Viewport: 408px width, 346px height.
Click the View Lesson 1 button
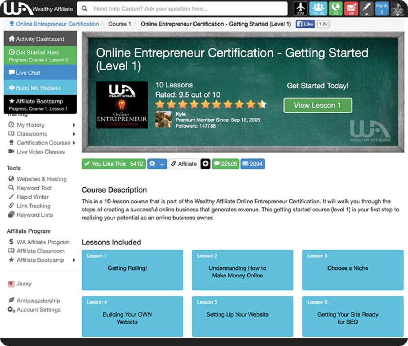point(318,105)
